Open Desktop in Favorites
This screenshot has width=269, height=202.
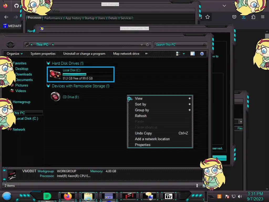click(x=22, y=69)
